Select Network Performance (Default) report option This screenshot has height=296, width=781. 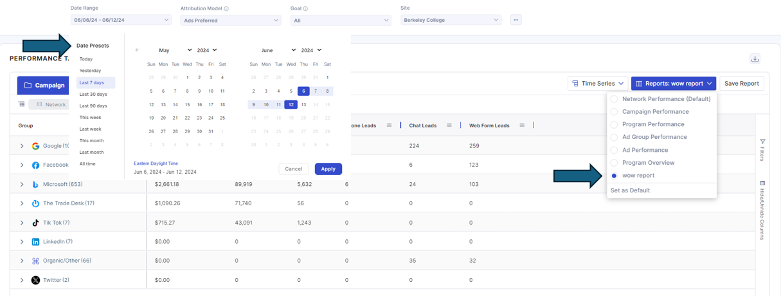coord(661,99)
